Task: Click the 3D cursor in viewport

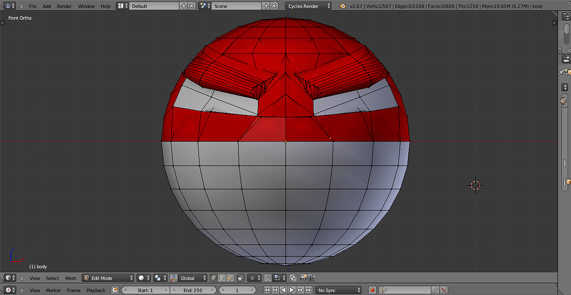Action: pyautogui.click(x=475, y=185)
